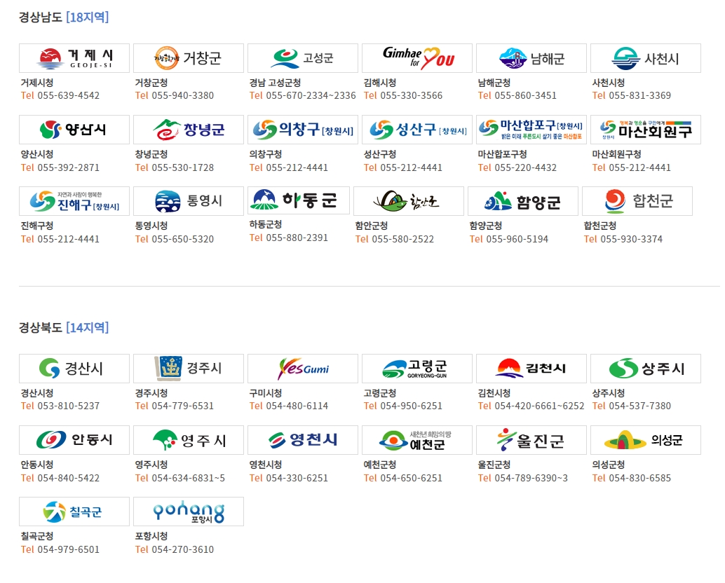Click phone number 054-979-6501
Image resolution: width=725 pixels, height=583 pixels.
pyautogui.click(x=69, y=550)
